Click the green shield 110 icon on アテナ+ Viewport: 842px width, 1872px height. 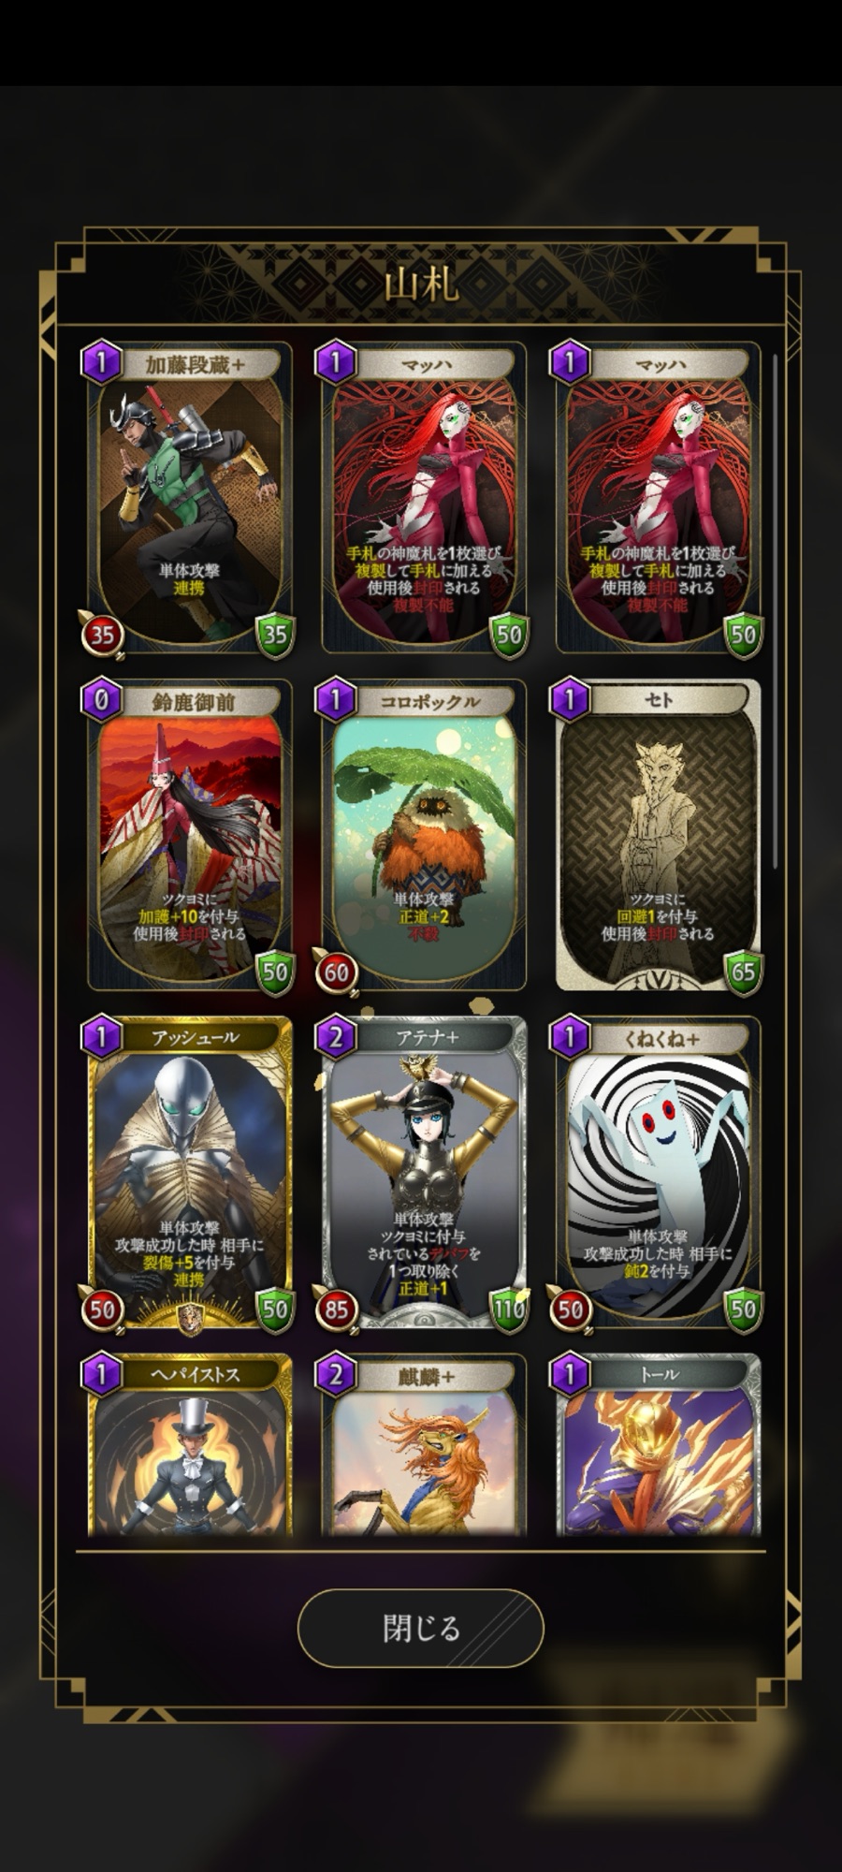tap(509, 1309)
